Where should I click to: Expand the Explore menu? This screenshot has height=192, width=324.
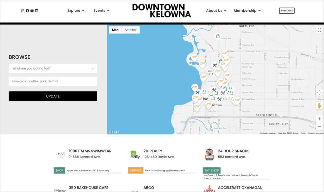pyautogui.click(x=76, y=11)
